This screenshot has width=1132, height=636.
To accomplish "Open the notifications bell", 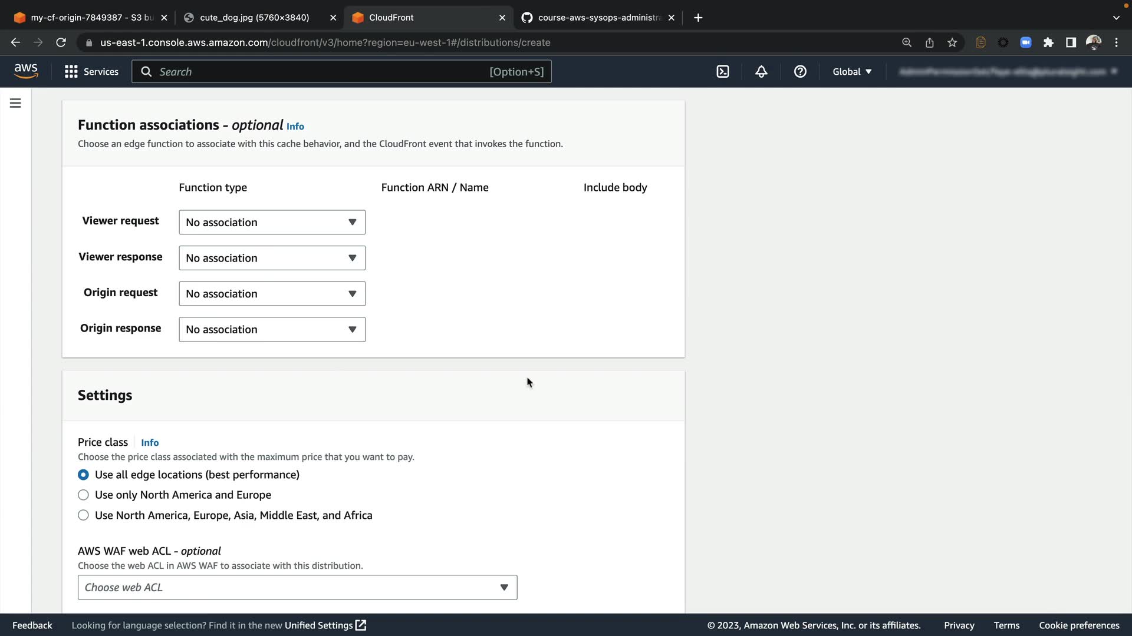I will pos(761,72).
